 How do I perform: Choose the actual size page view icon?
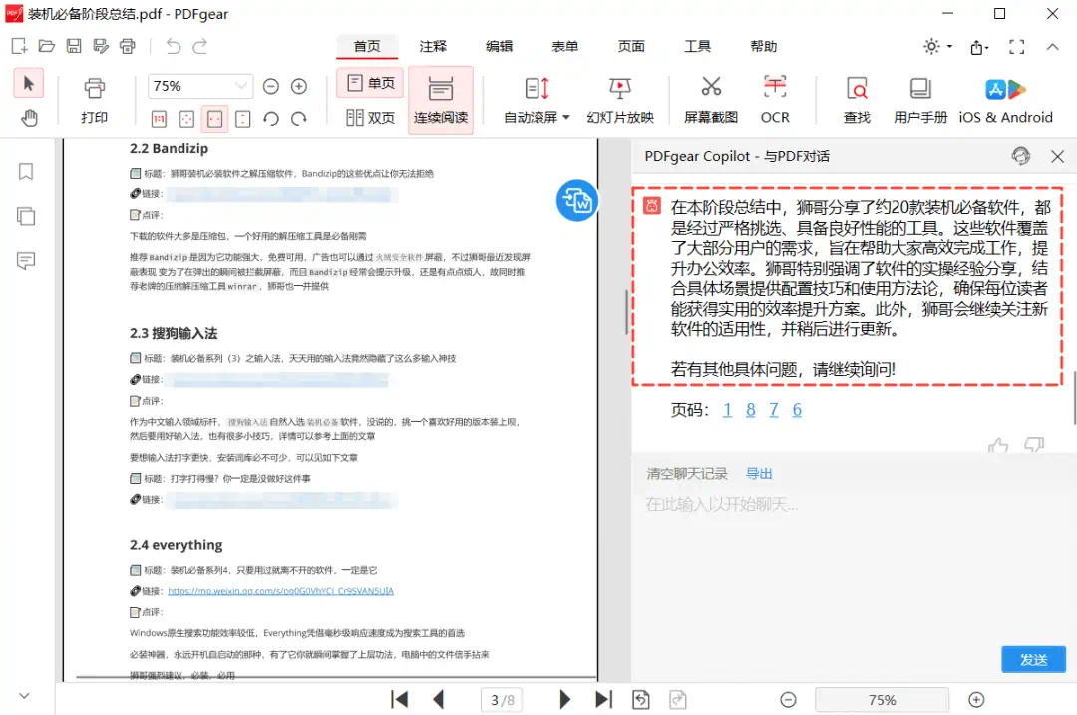[159, 118]
